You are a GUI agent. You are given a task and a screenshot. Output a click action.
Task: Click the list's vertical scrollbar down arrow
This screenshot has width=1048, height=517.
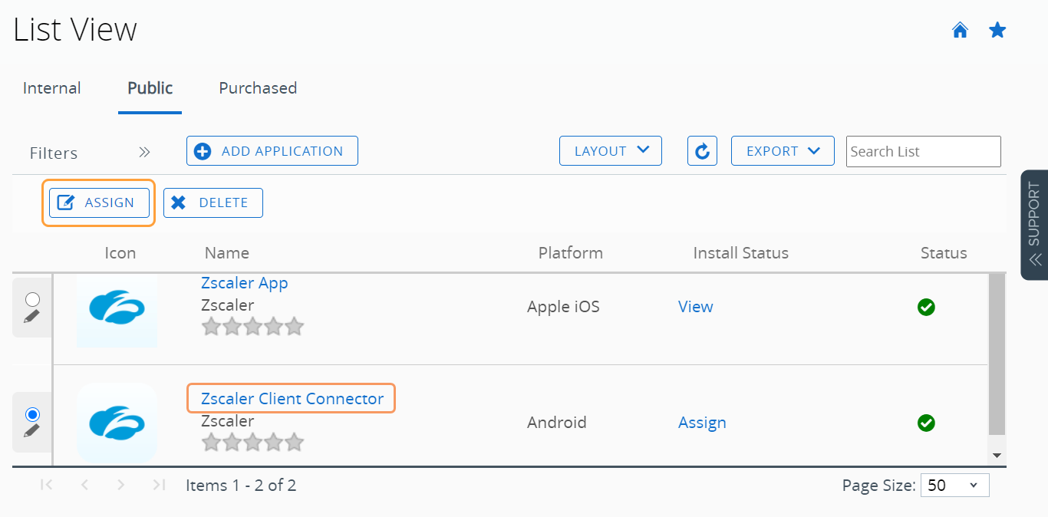(997, 456)
